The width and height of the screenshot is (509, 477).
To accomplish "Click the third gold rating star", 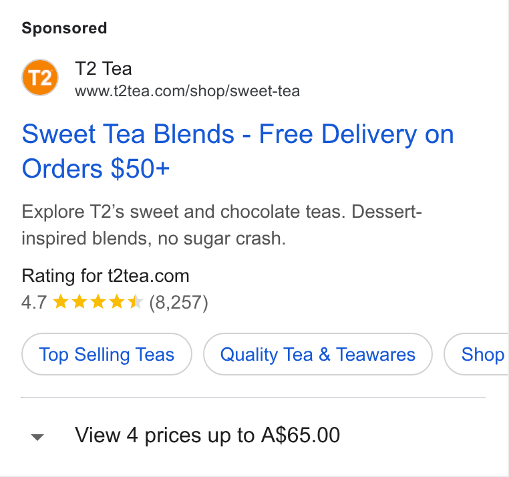I will 98,302.
